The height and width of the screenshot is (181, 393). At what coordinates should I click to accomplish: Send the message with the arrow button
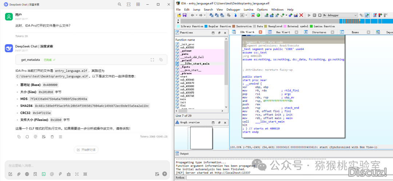coord(165,174)
